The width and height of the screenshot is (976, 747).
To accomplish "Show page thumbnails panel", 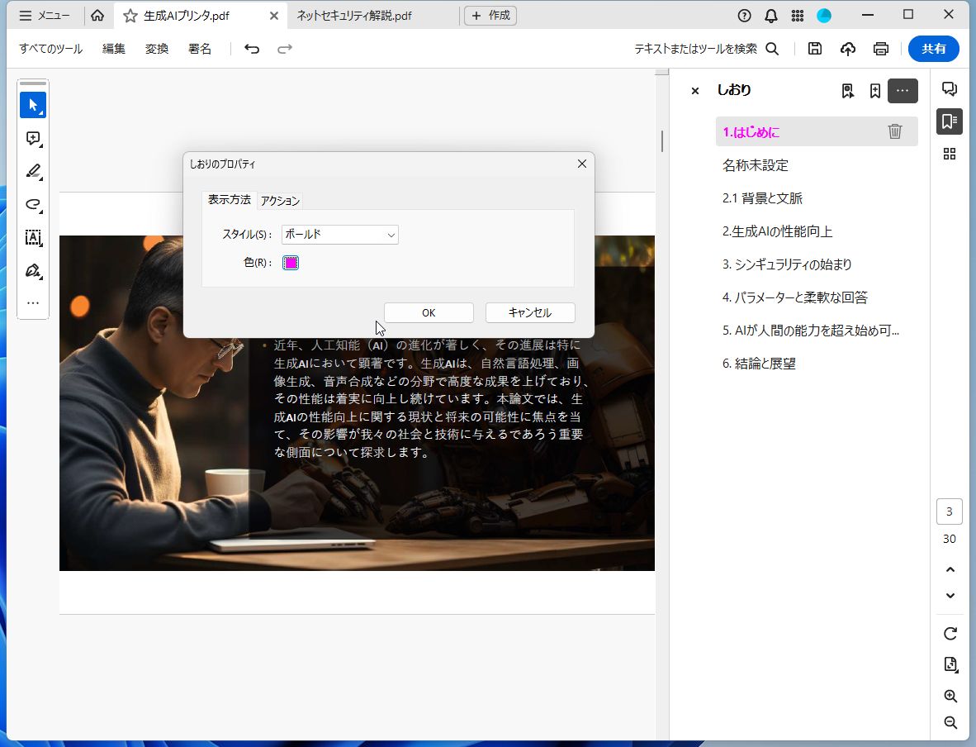I will [x=949, y=154].
